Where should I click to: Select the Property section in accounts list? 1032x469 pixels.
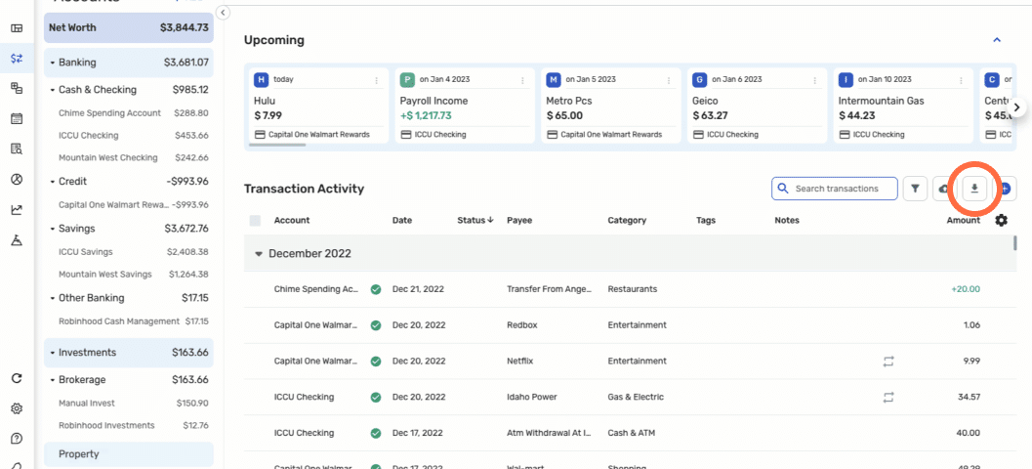[x=129, y=453]
